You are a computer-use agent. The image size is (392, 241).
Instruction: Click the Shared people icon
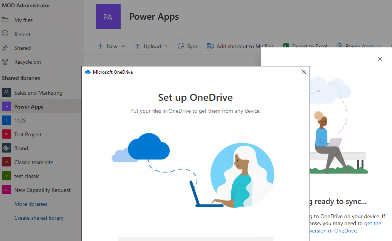click(x=5, y=48)
